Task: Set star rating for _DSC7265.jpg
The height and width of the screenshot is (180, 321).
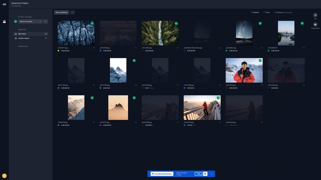Action: tap(149, 88)
